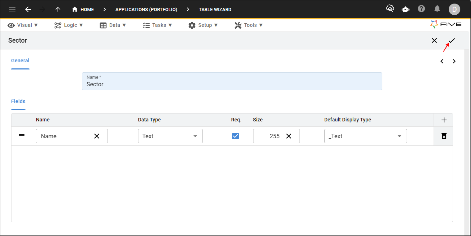This screenshot has height=236, width=471.
Task: Open the Default Display Type dropdown _Text
Action: pyautogui.click(x=366, y=136)
